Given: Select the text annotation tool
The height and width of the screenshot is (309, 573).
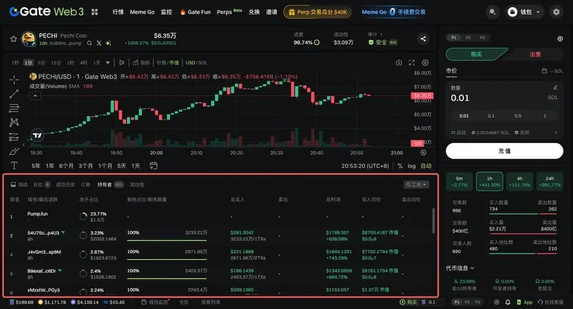Looking at the screenshot, I should tap(14, 165).
